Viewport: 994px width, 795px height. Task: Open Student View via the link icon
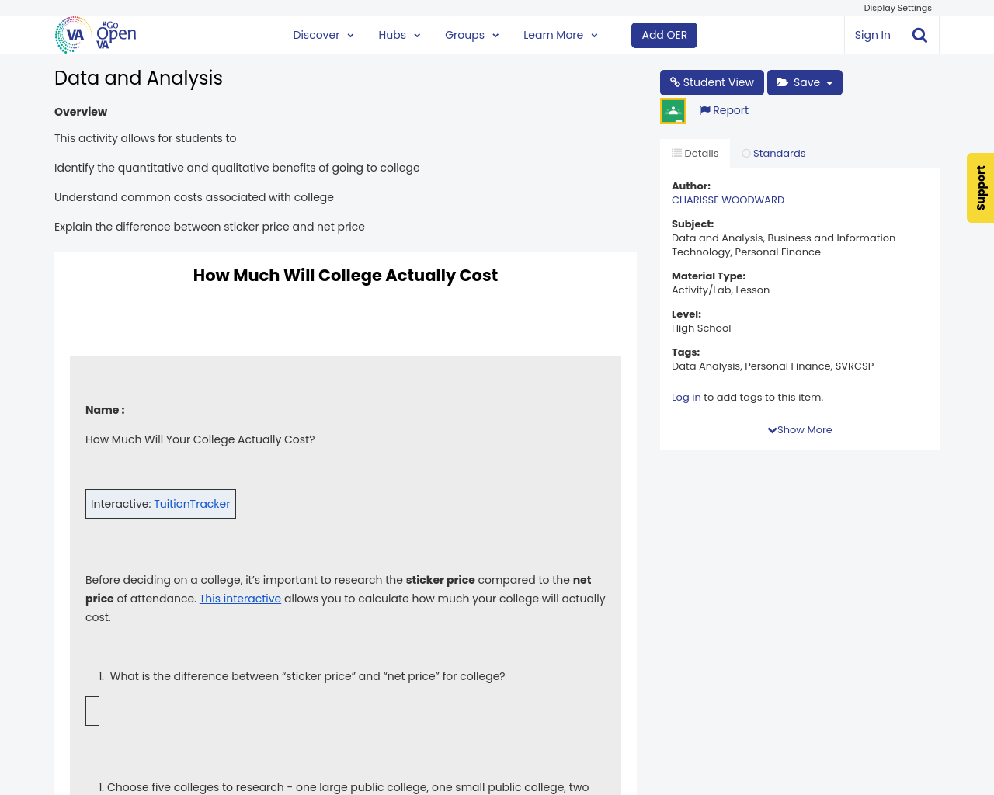tap(676, 82)
